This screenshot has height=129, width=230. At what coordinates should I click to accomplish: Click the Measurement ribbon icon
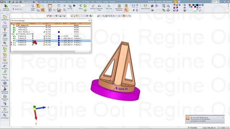pos(145,7)
